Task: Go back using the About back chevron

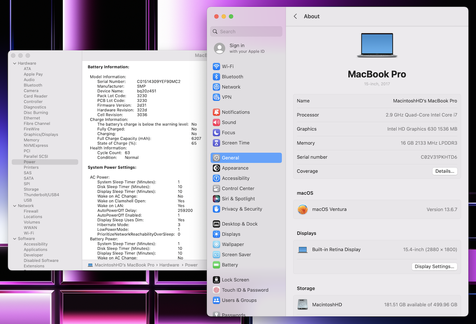Action: [x=295, y=16]
